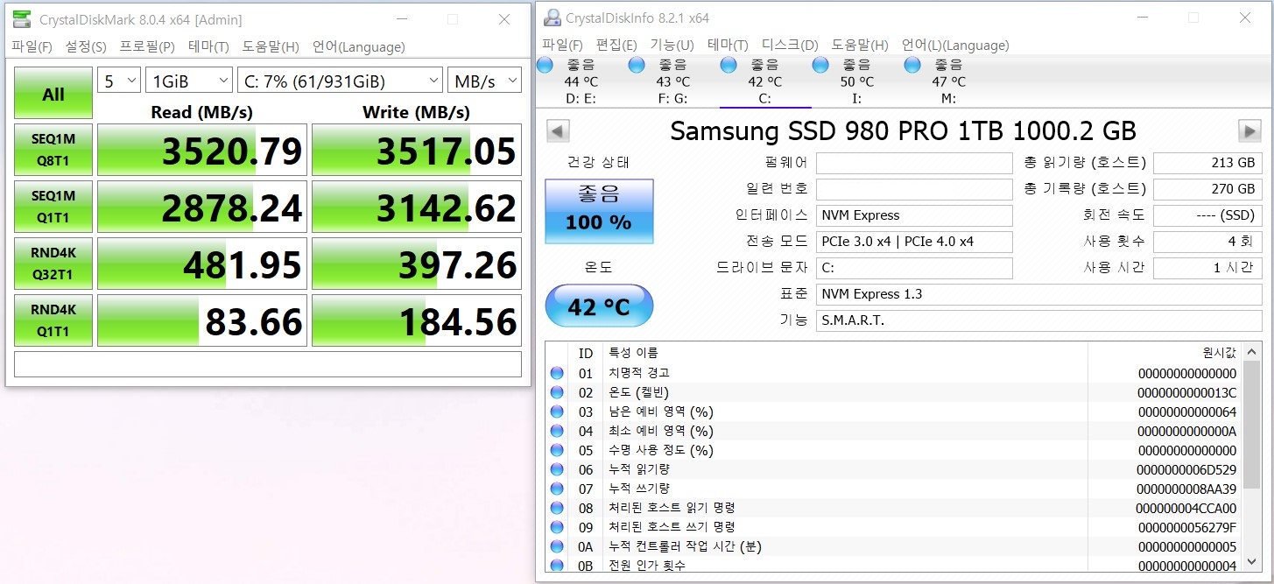Open 기능(U) menu in CrystalDiskInfo
Image resolution: width=1274 pixels, height=584 pixels.
[x=672, y=45]
